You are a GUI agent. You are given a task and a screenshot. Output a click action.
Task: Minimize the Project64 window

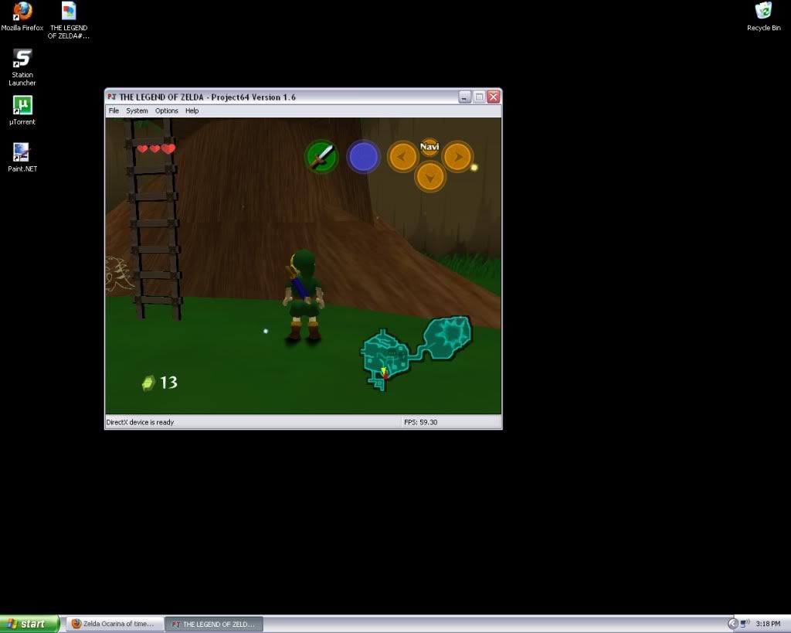tap(464, 97)
